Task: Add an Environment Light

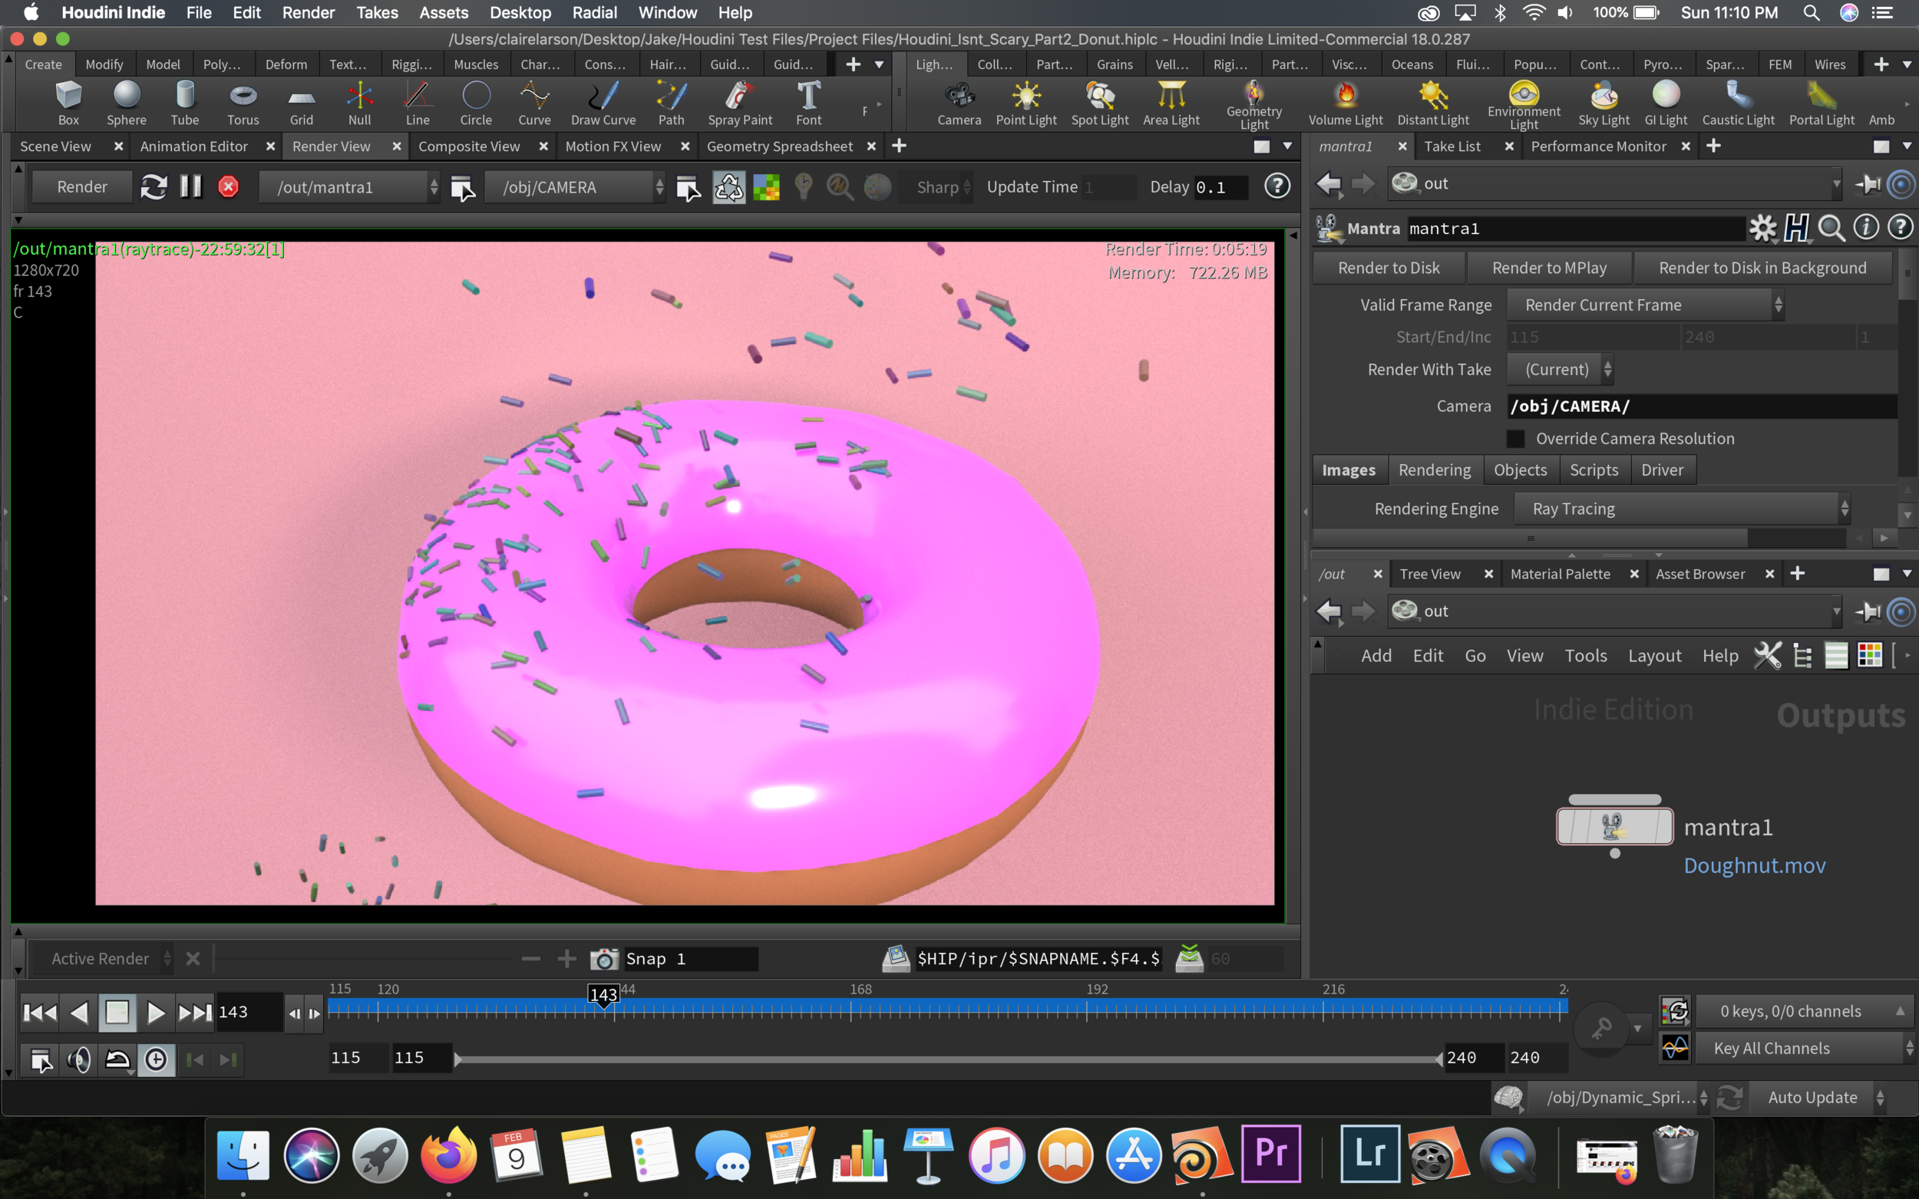Action: (x=1524, y=104)
